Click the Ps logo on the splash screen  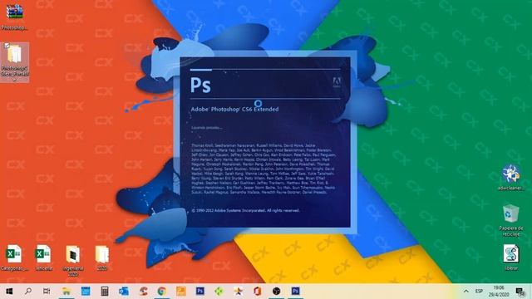point(200,85)
